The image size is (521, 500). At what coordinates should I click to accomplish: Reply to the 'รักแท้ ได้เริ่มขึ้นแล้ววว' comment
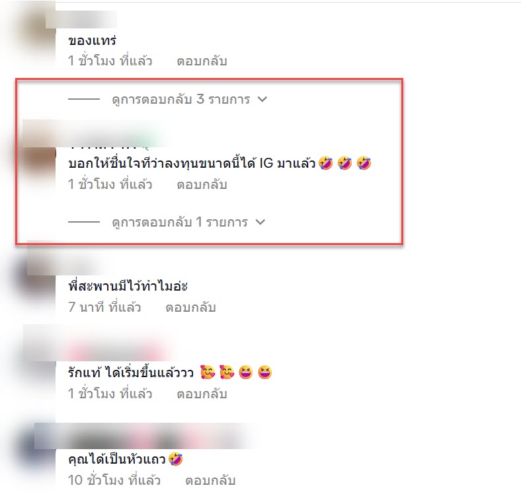click(x=202, y=394)
